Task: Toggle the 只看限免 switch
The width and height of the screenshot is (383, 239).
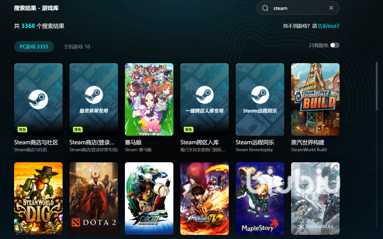Action: point(335,45)
